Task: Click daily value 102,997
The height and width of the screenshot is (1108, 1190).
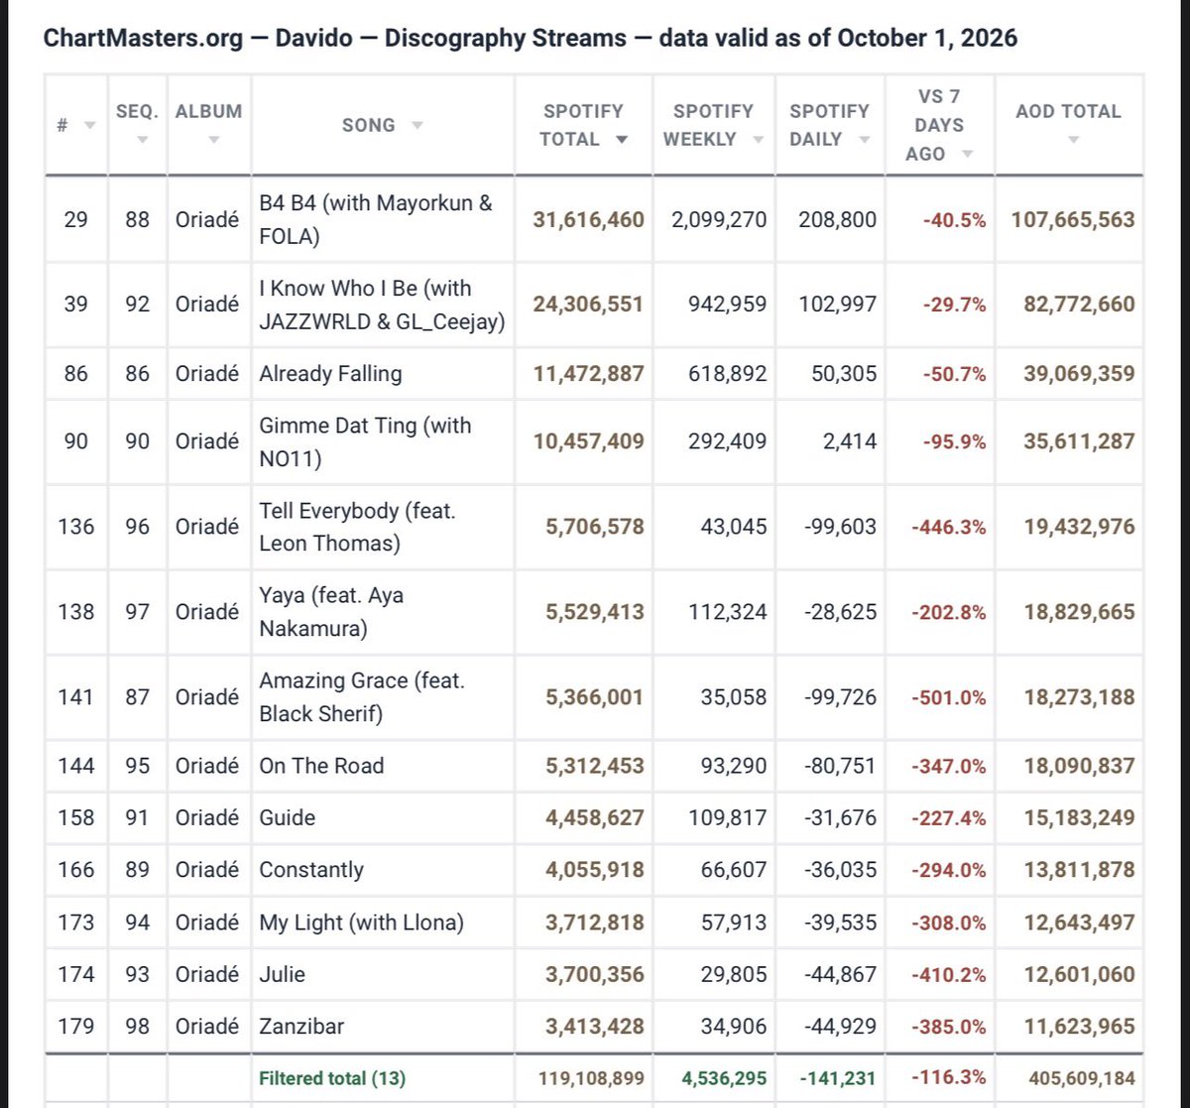Action: tap(837, 305)
